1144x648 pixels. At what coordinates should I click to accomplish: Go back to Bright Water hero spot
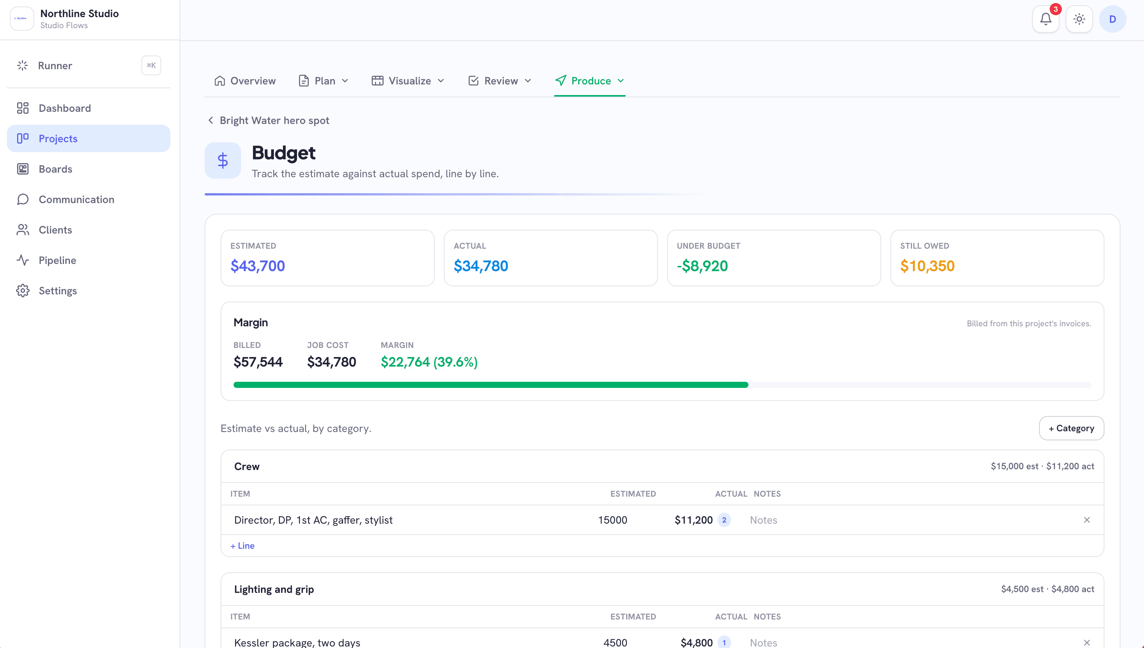[x=269, y=121]
